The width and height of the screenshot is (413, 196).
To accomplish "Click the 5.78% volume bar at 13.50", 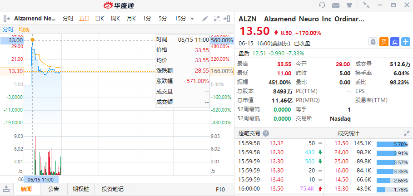I will coord(392,144).
